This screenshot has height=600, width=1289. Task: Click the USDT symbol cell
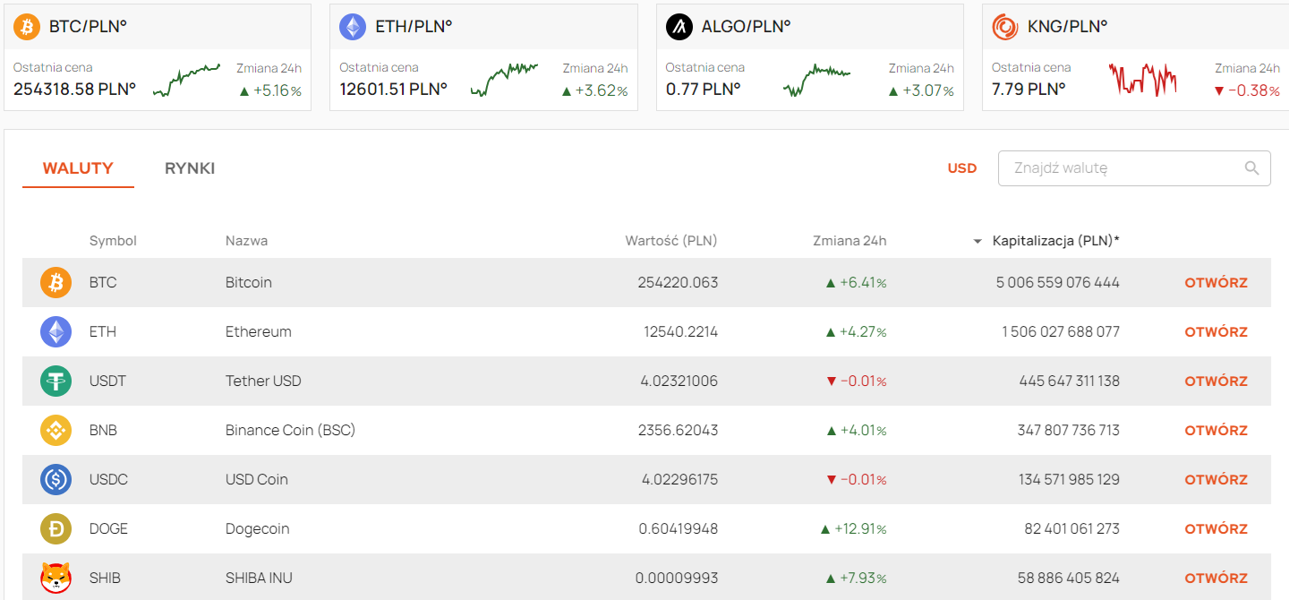(x=107, y=381)
